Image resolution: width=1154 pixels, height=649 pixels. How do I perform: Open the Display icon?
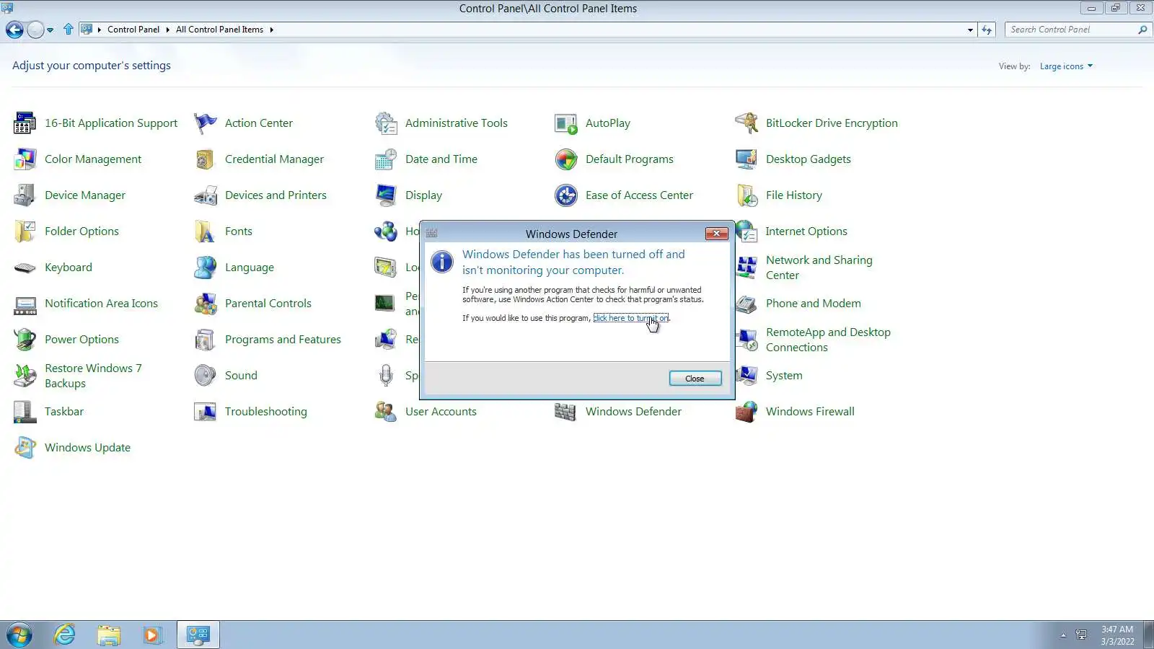385,195
